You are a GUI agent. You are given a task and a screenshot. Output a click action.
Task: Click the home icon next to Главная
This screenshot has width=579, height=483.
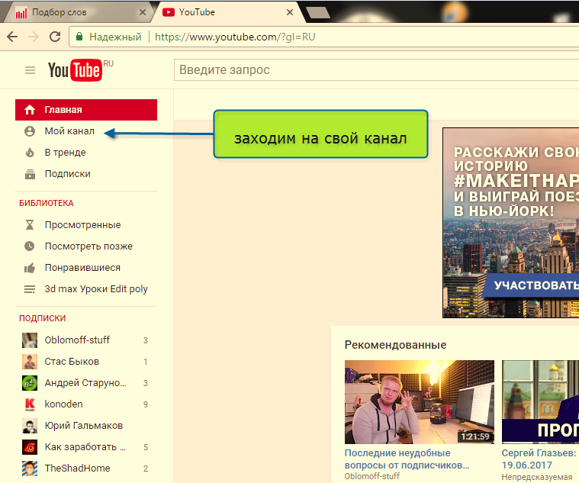pos(30,110)
